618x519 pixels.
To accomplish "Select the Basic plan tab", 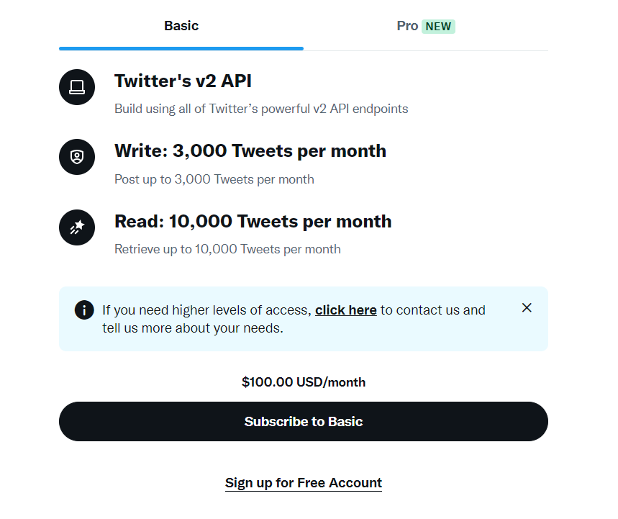I will point(181,26).
